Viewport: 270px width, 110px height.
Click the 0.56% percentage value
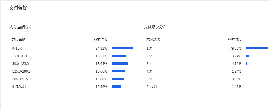pyautogui.click(x=236, y=79)
